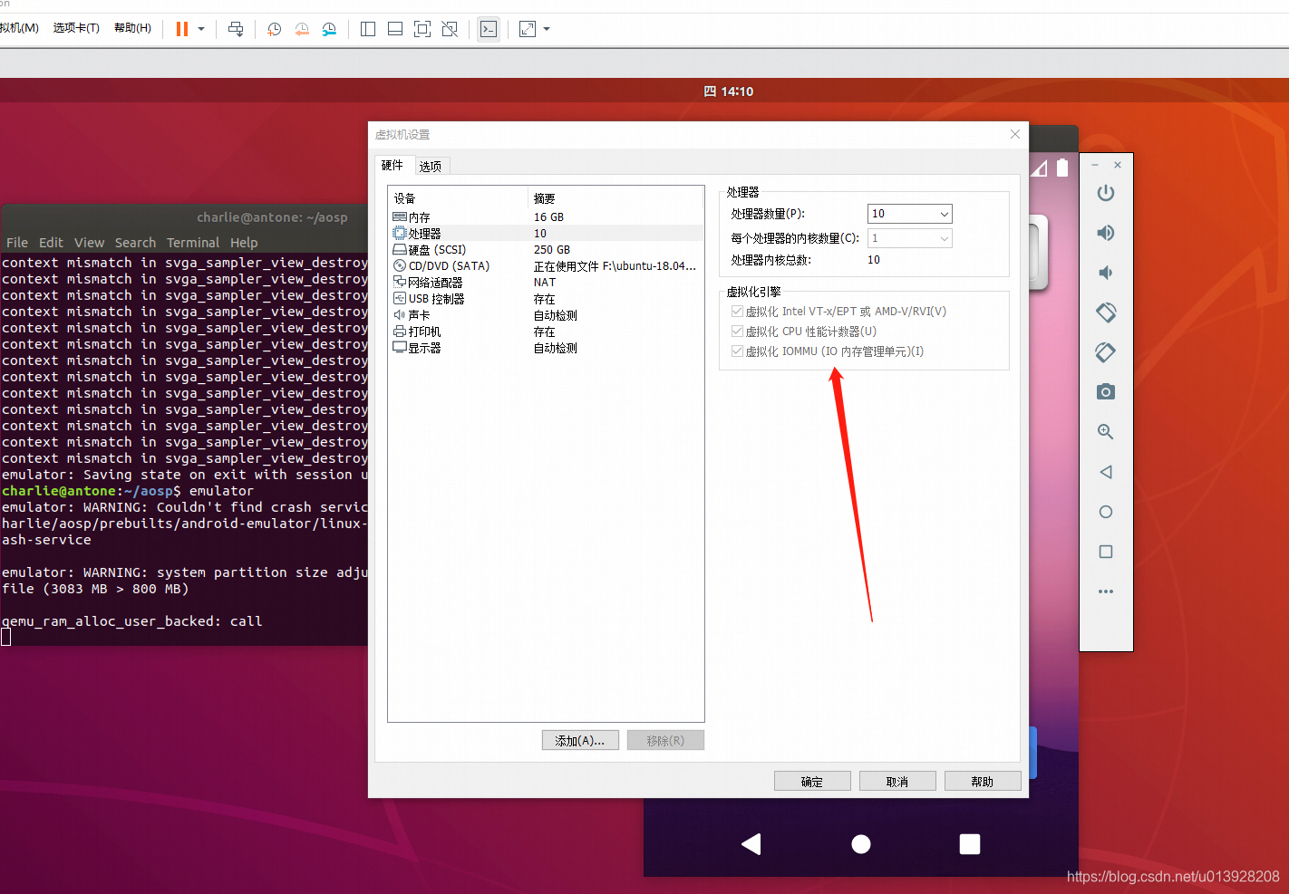
Task: Raise emulator volume with the volume up icon
Action: click(1106, 233)
